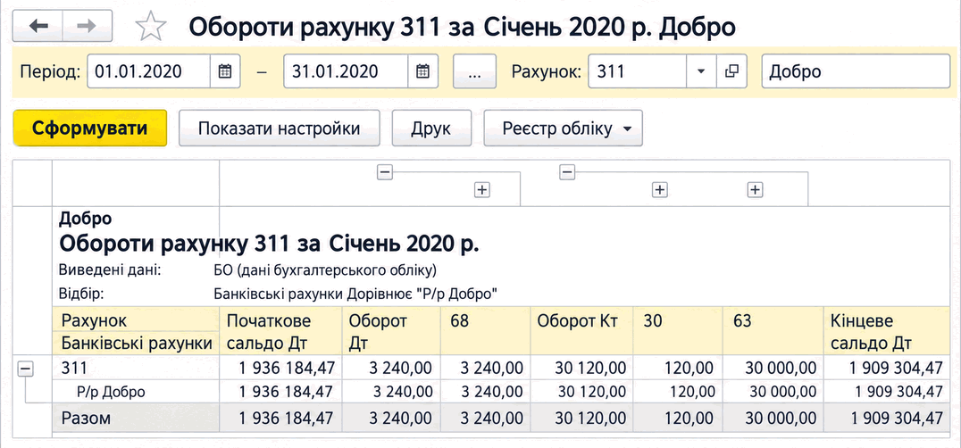The width and height of the screenshot is (961, 448).
Task: Click the Оборот Кт column header
Action: (x=581, y=330)
